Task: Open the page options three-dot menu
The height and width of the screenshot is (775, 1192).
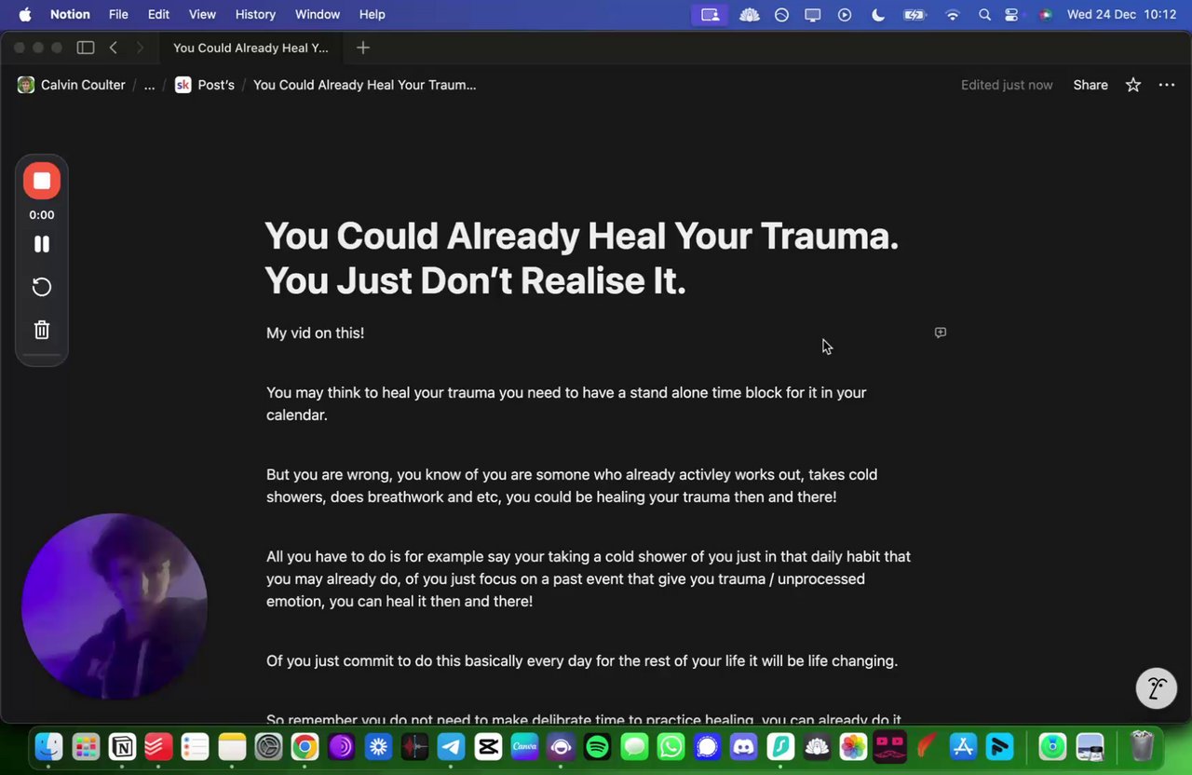Action: coord(1167,85)
